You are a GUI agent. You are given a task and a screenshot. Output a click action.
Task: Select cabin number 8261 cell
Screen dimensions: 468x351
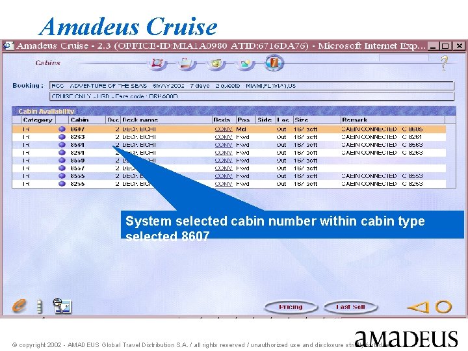(x=77, y=153)
